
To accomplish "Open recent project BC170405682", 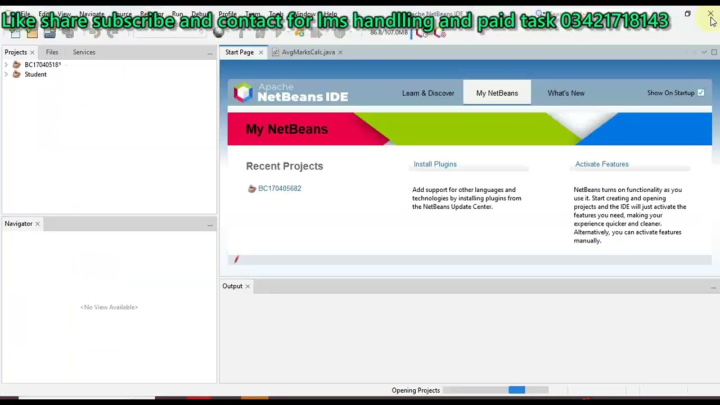I will click(280, 188).
